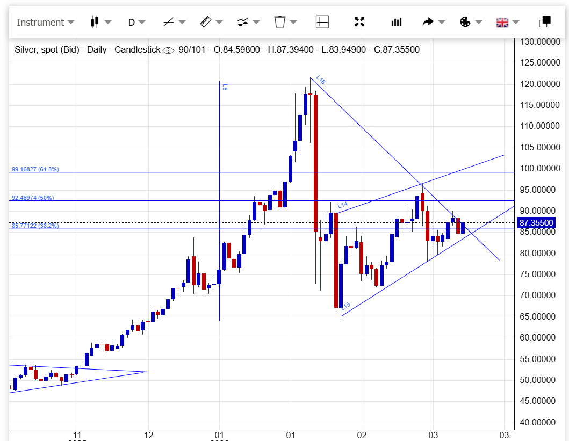Pop out chart in new window
Screen dimensions: 569x441
point(544,22)
